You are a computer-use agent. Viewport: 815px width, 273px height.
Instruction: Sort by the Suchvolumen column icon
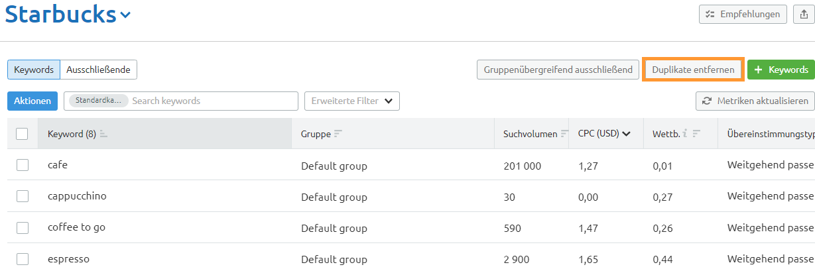tap(564, 134)
